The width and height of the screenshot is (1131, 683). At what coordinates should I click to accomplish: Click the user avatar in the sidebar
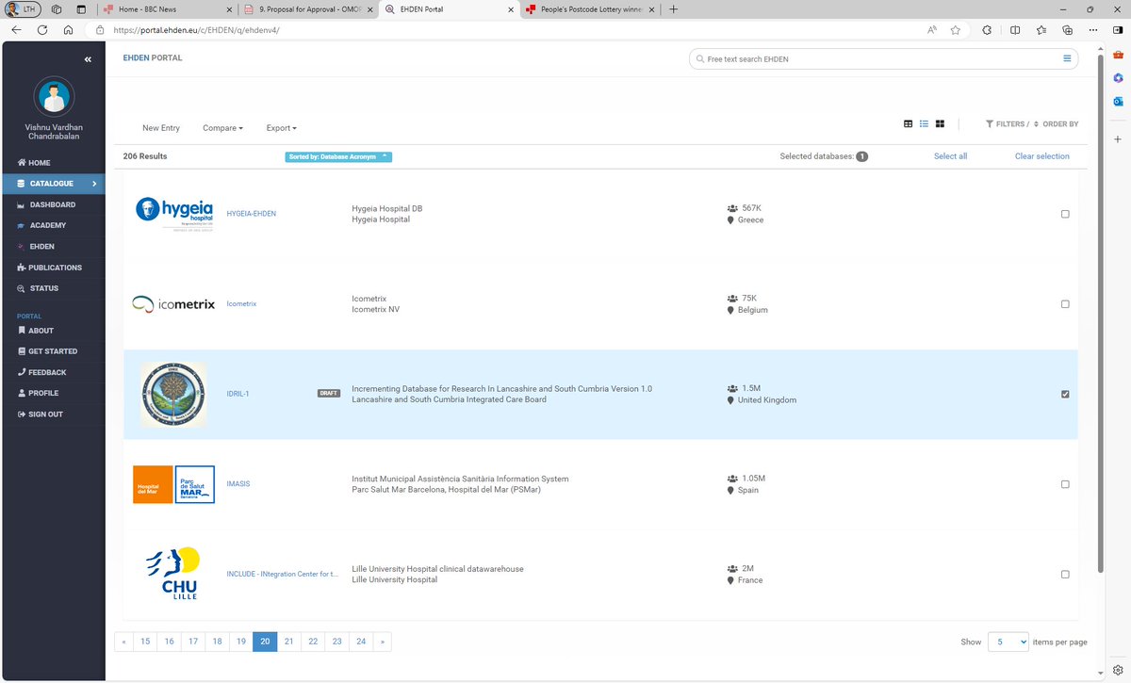(54, 97)
